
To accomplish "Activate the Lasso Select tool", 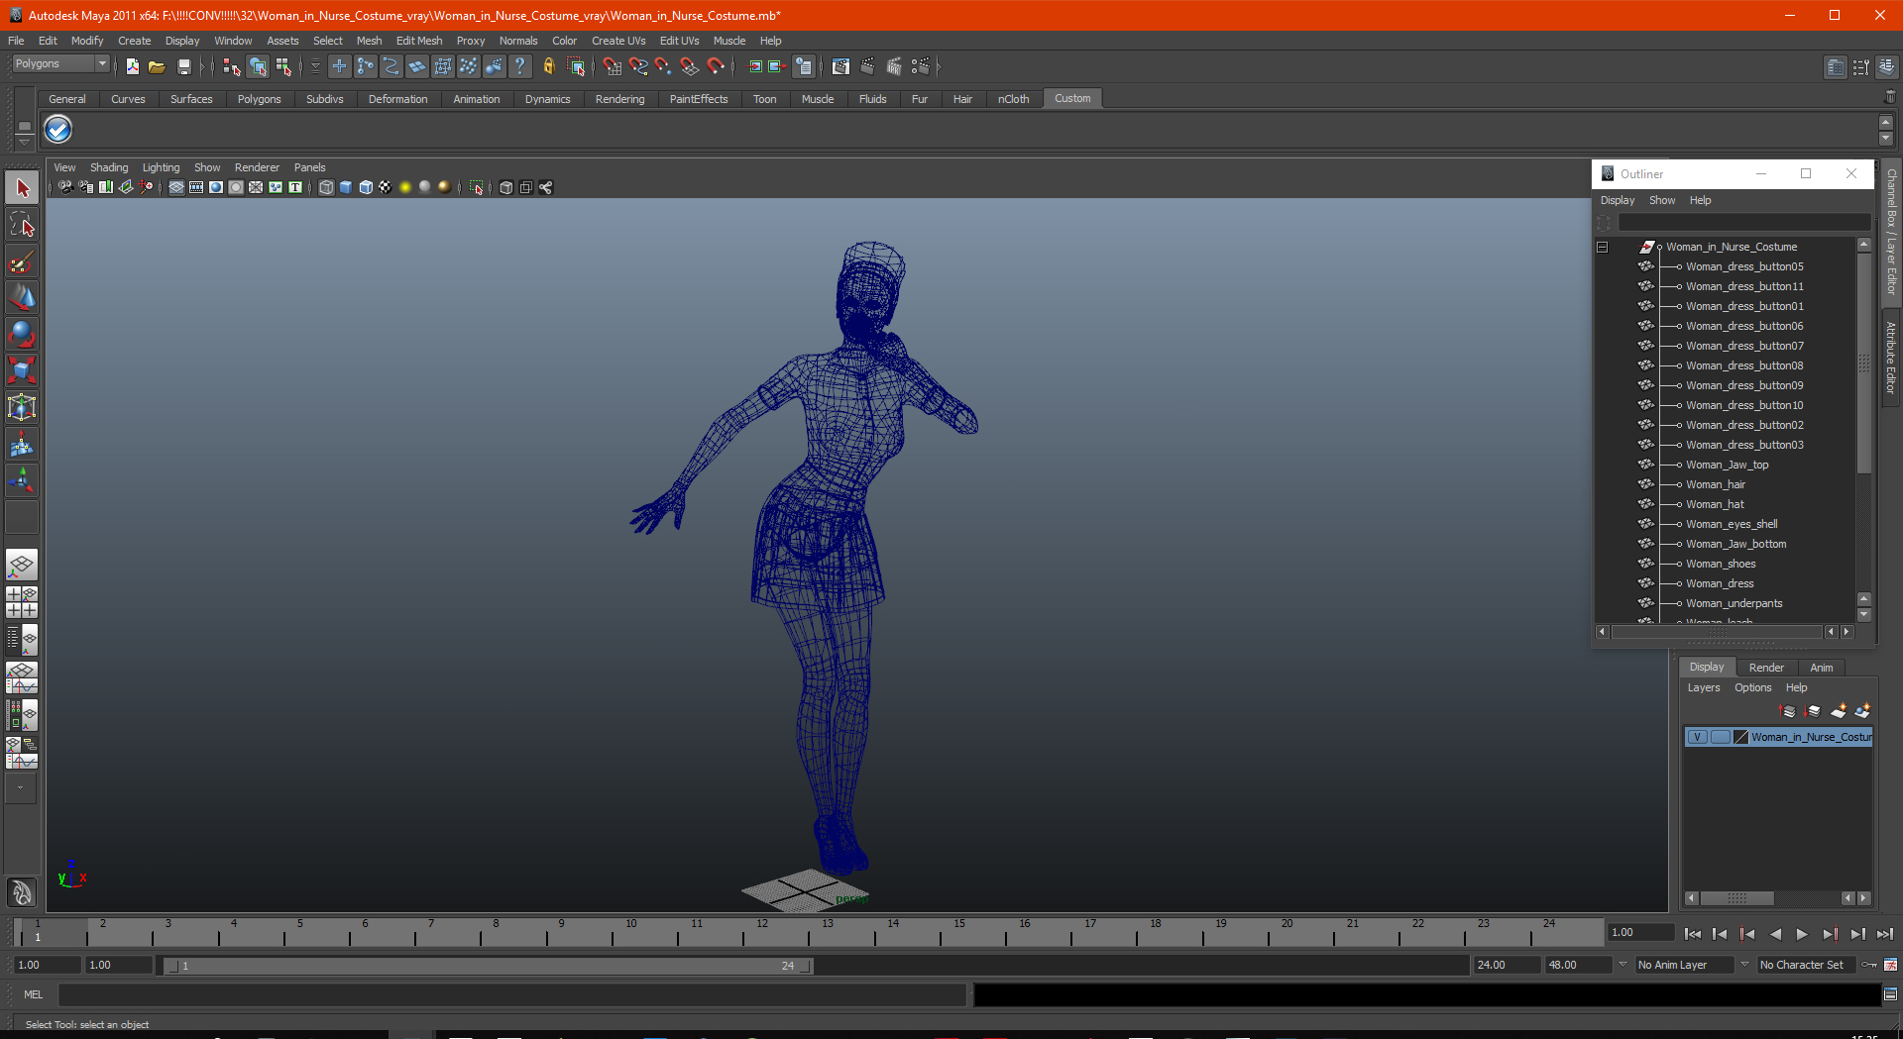I will pos(22,225).
